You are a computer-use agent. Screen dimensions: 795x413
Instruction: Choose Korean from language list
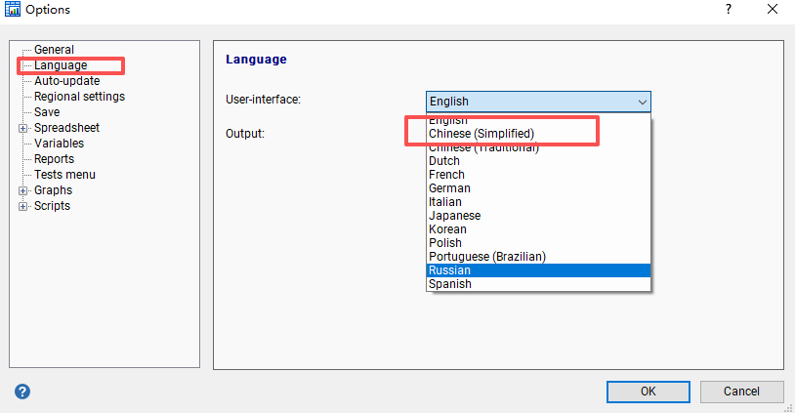pyautogui.click(x=538, y=229)
